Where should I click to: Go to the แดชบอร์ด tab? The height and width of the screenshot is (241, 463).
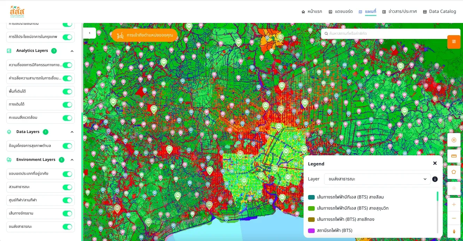click(341, 11)
